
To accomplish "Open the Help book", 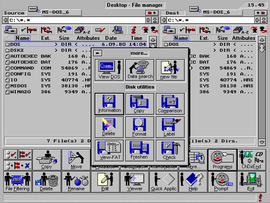I will coord(193,182).
